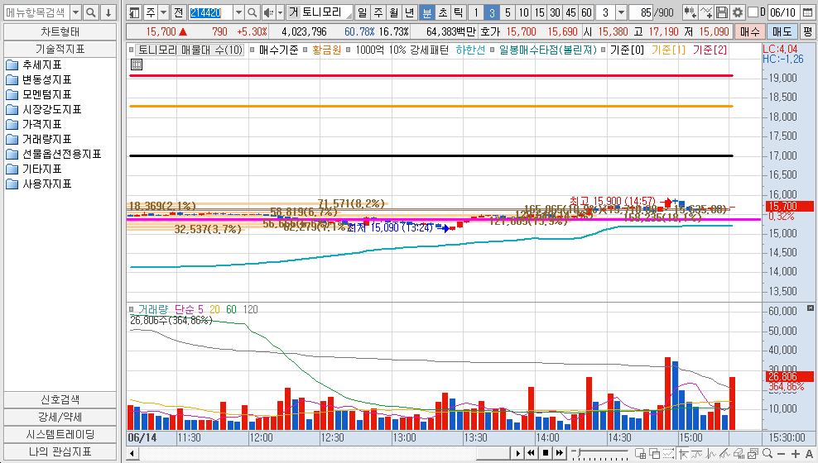Click the menu search magnifier icon
The image size is (818, 463).
[x=91, y=12]
